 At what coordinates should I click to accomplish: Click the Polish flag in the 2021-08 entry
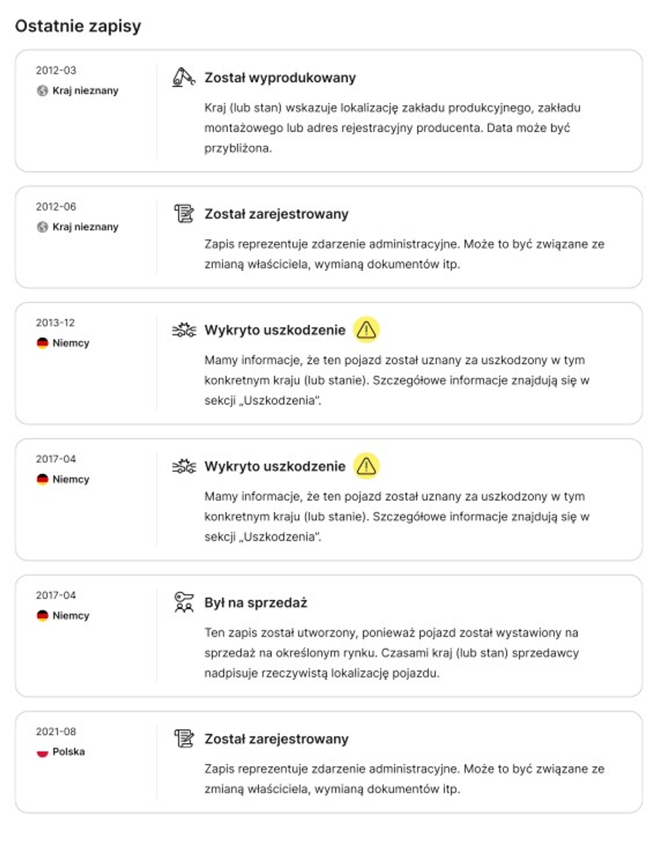[x=41, y=752]
